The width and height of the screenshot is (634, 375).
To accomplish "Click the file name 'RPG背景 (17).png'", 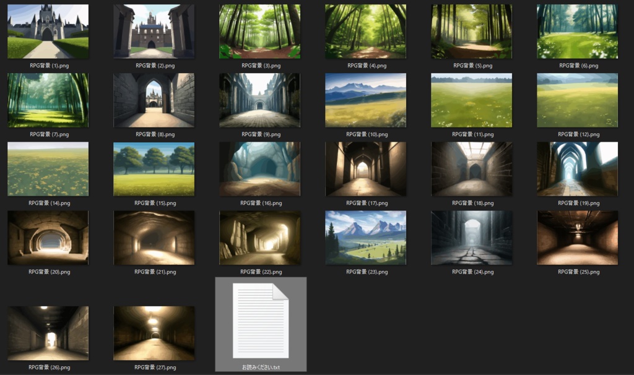I will point(367,203).
